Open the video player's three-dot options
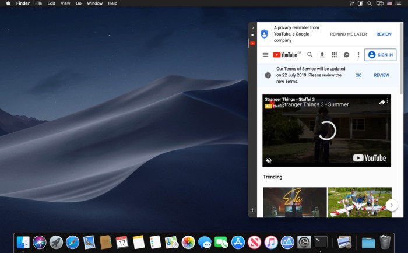Image resolution: width=408 pixels, height=253 pixels. click(388, 101)
